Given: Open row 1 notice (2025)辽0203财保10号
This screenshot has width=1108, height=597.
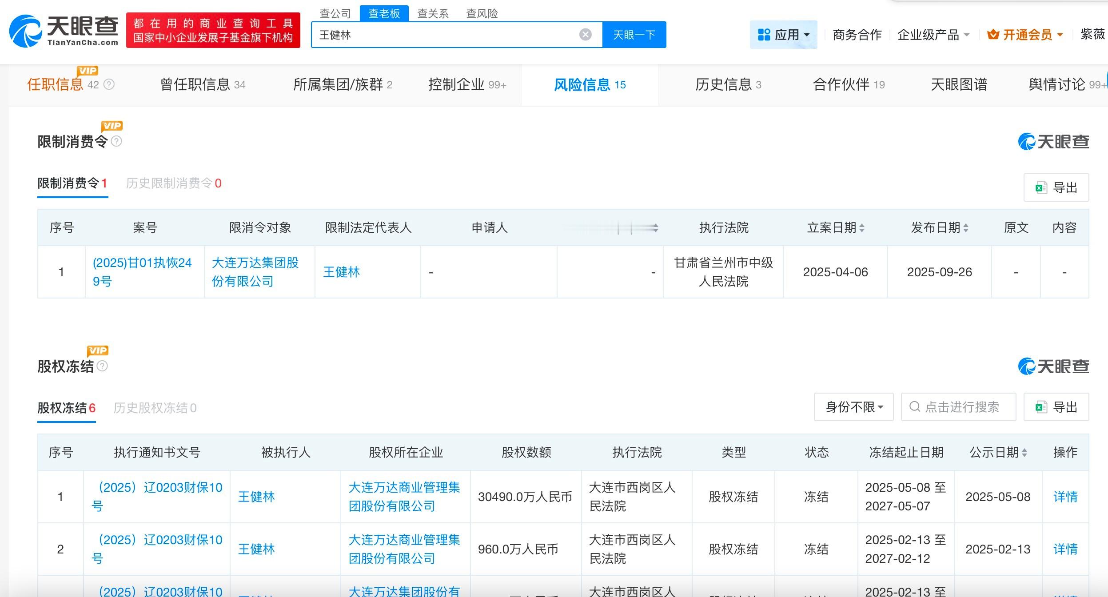Looking at the screenshot, I should pos(157,497).
